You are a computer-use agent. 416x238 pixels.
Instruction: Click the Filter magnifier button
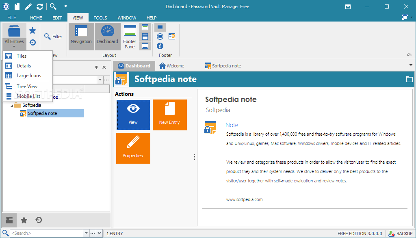coord(53,37)
